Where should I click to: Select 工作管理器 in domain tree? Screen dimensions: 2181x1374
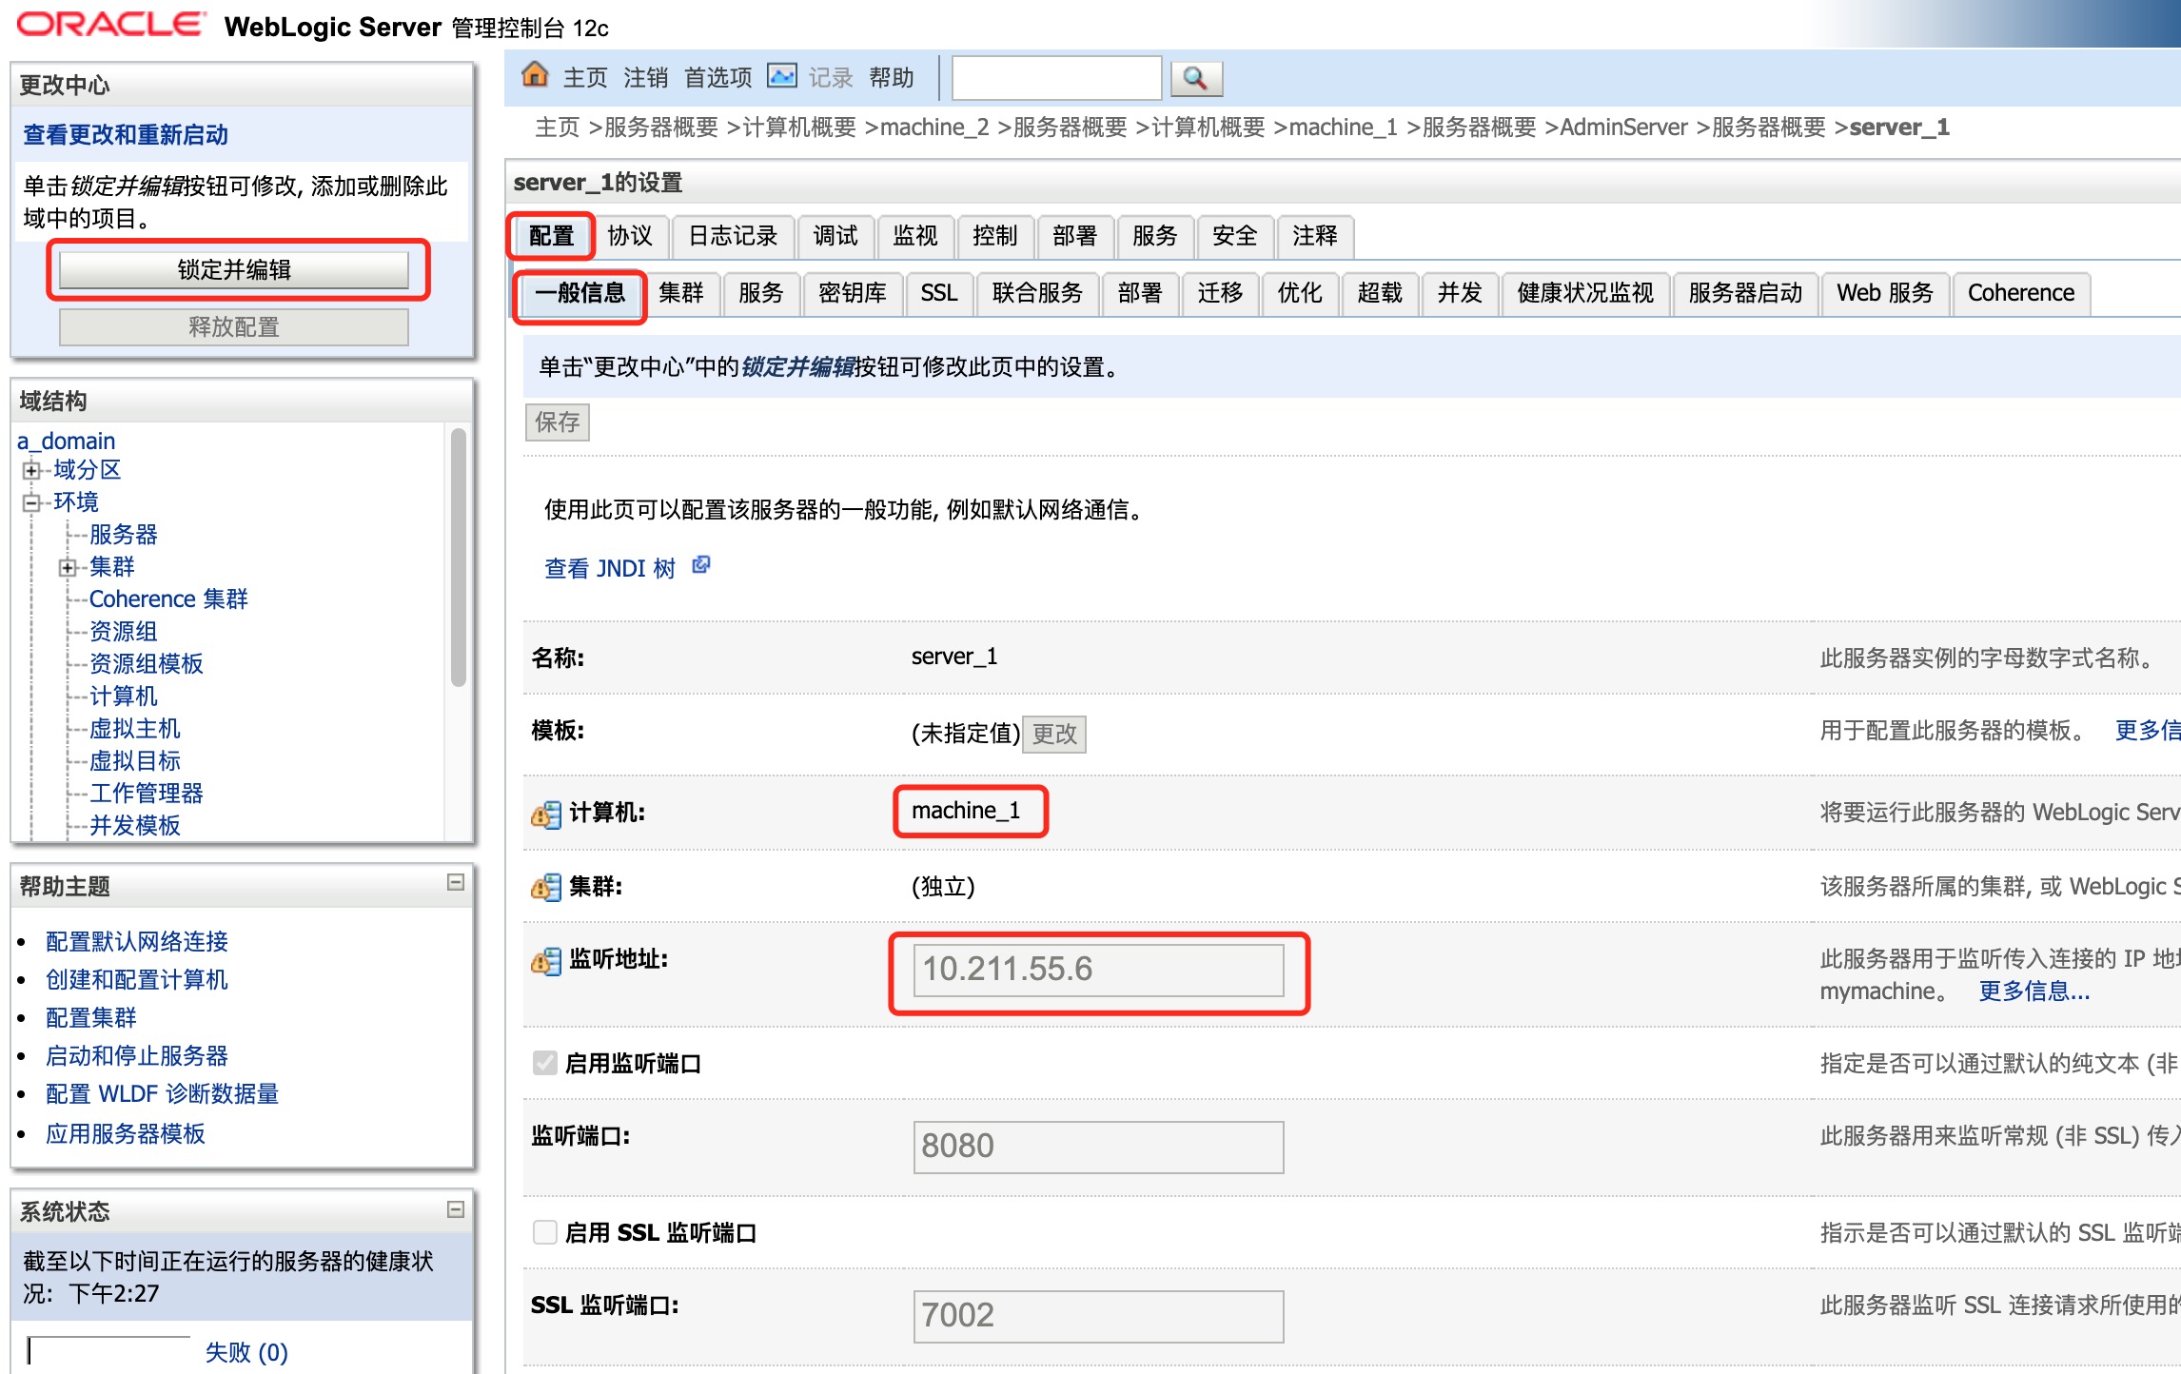pos(147,794)
